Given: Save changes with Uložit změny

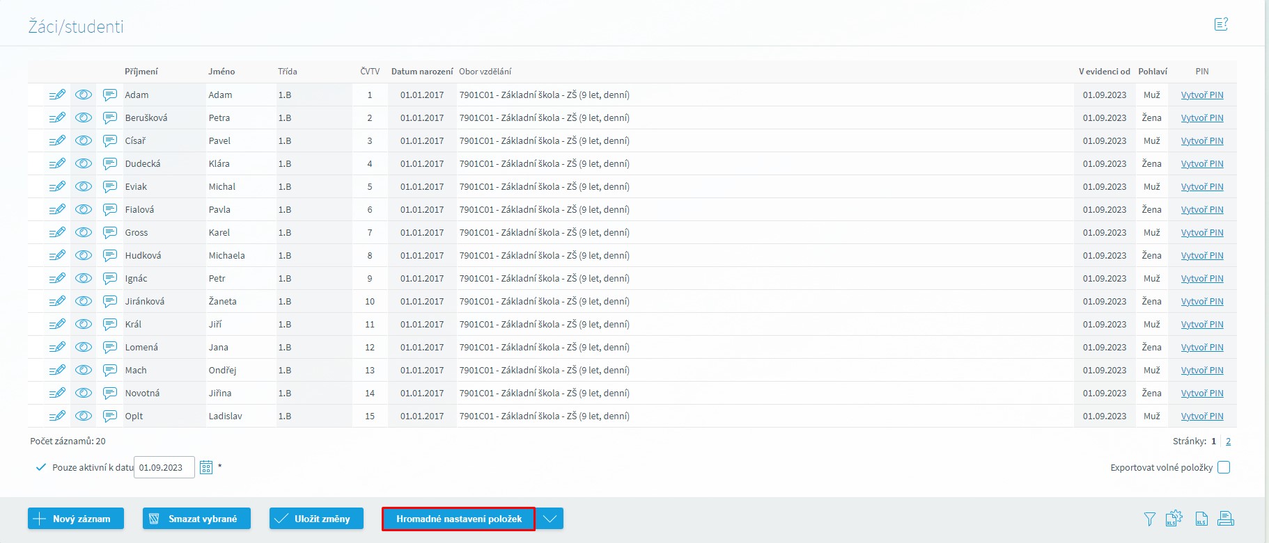Looking at the screenshot, I should click(x=316, y=519).
